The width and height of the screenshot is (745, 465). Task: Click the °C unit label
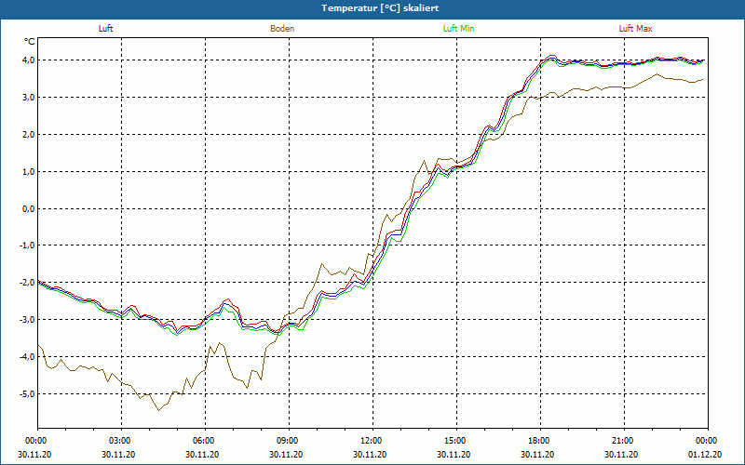tap(30, 42)
